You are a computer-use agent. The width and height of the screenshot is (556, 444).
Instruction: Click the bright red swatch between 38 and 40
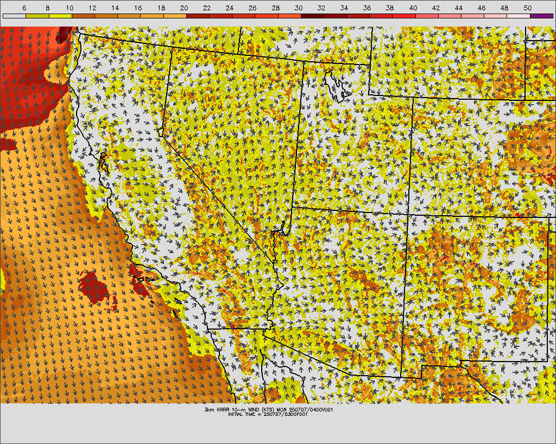tap(404, 16)
